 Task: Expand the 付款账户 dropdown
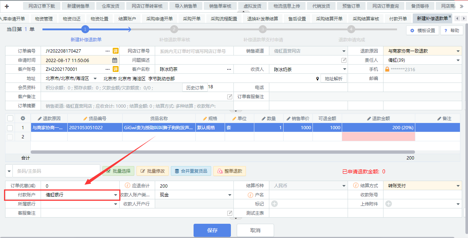coord(116,195)
